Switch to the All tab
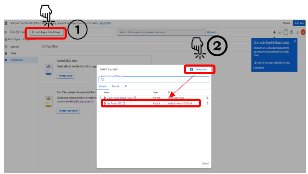Screen dimensions: 308x174 [x=126, y=86]
